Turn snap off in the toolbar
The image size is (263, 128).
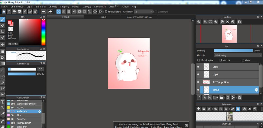[59, 11]
